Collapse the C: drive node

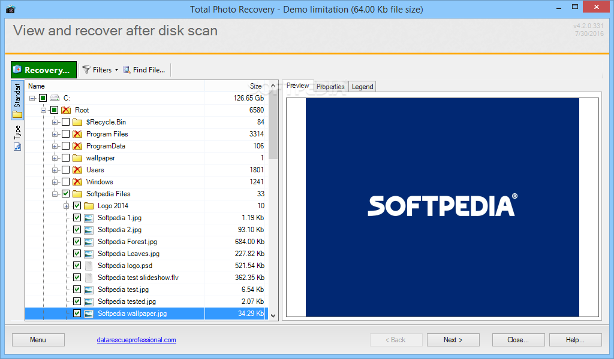click(32, 99)
